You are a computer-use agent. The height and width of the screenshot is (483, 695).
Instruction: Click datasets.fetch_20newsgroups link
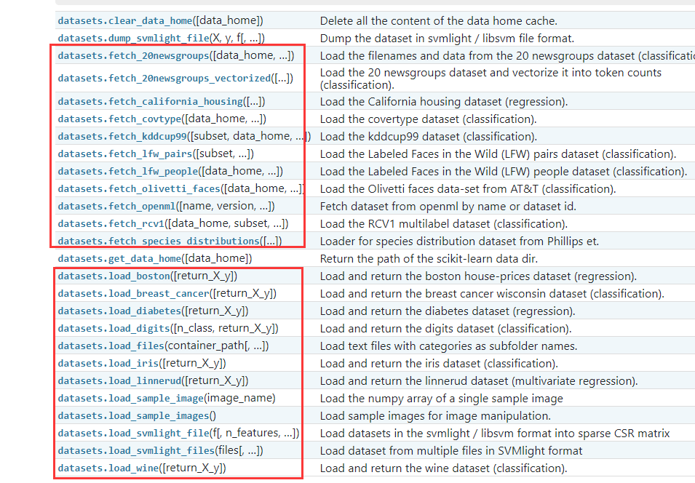[x=133, y=56]
